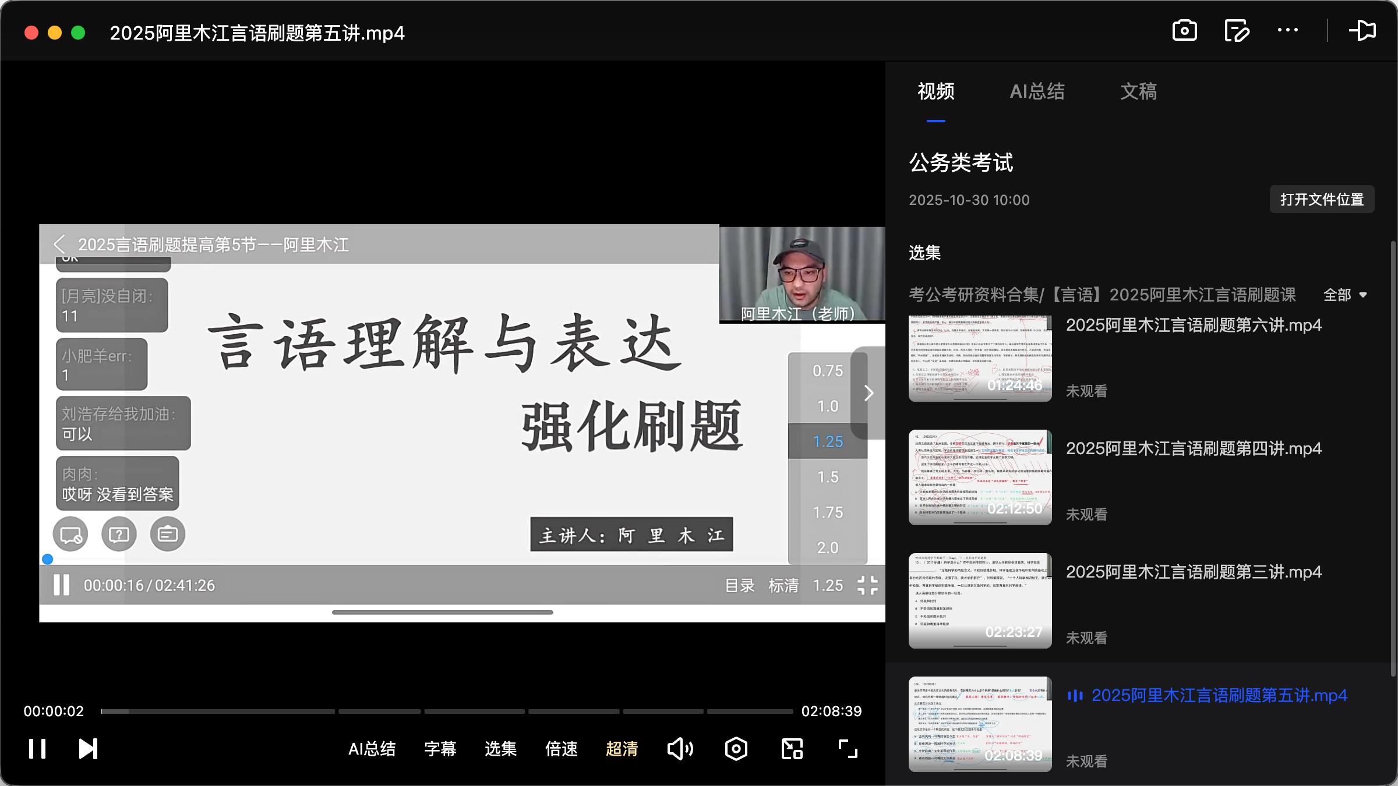
Task: Expand the in-video panel with right chevron
Action: [868, 393]
